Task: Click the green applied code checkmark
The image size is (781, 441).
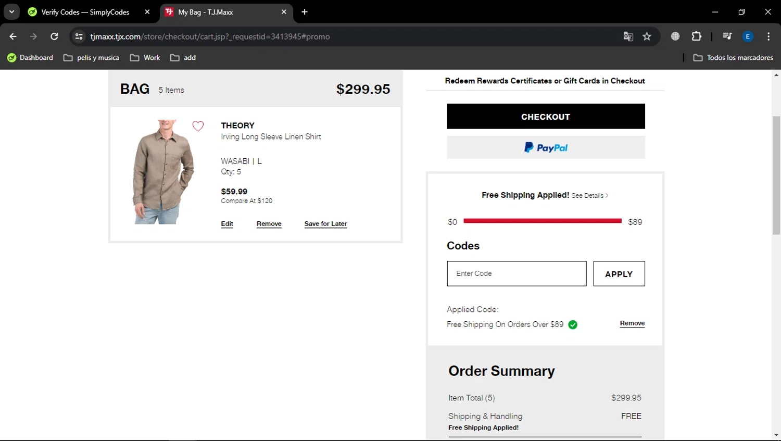Action: (x=573, y=325)
